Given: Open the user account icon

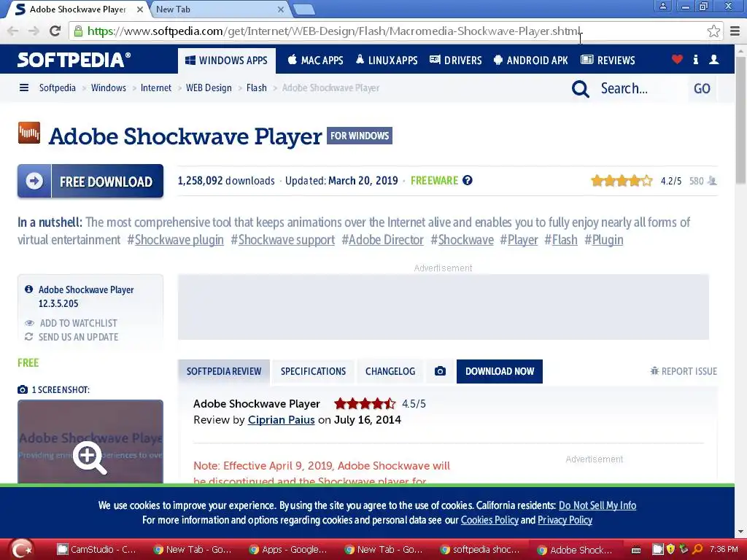Looking at the screenshot, I should click(x=713, y=60).
